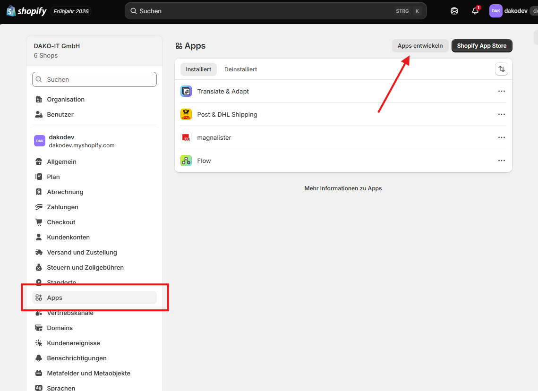Image resolution: width=538 pixels, height=391 pixels.
Task: Open more options for Translate & Adapt
Action: tap(501, 91)
